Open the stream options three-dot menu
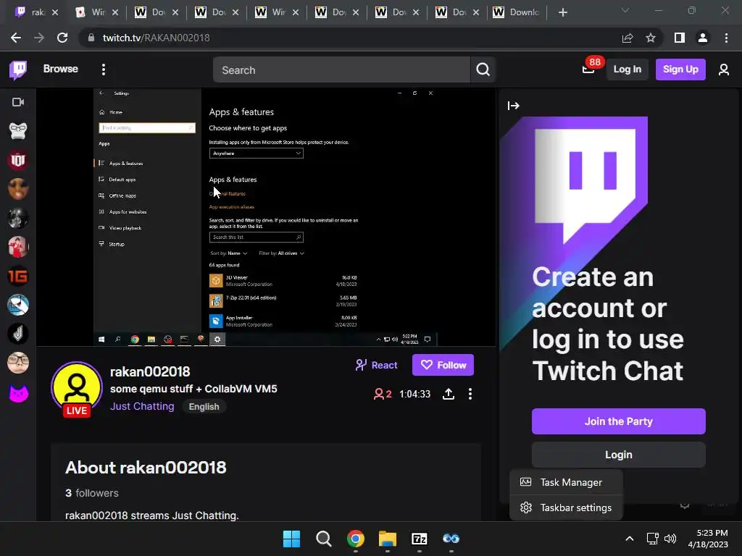This screenshot has width=742, height=556. pyautogui.click(x=470, y=394)
